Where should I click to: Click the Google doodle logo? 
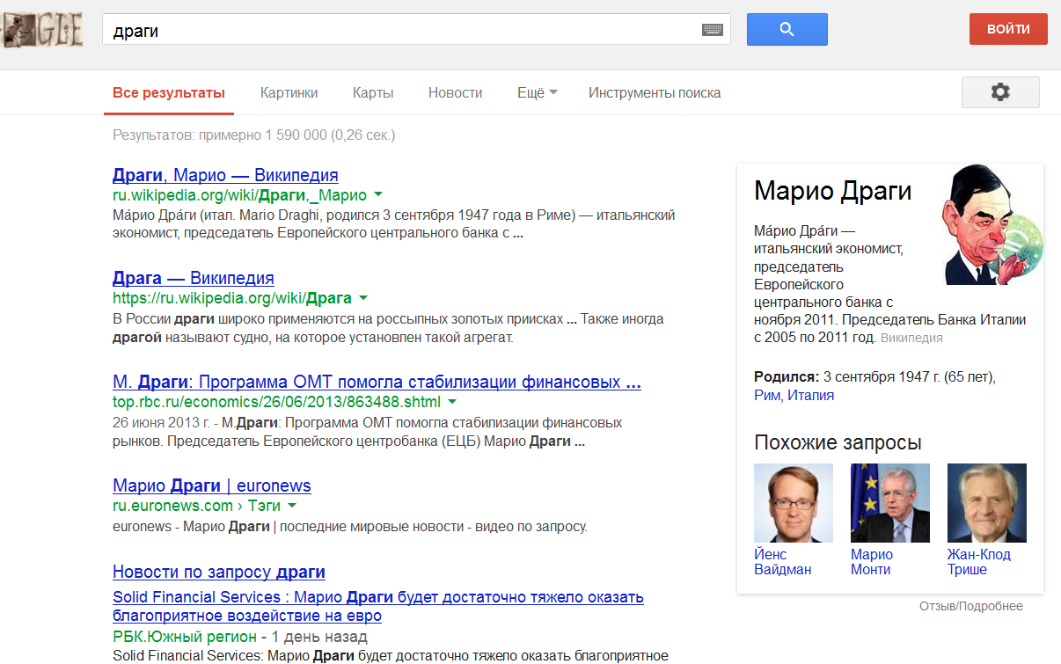coord(41,31)
